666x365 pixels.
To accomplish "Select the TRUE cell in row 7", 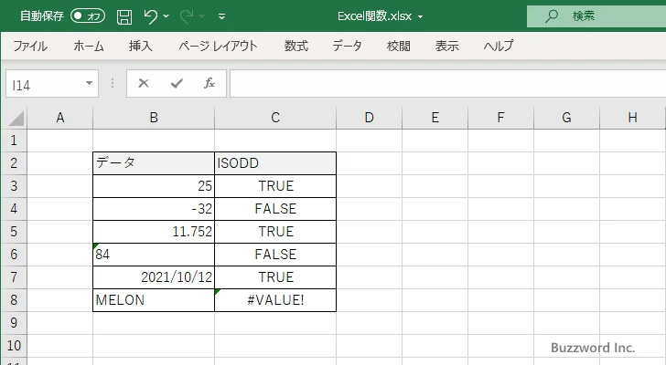I will (x=275, y=277).
